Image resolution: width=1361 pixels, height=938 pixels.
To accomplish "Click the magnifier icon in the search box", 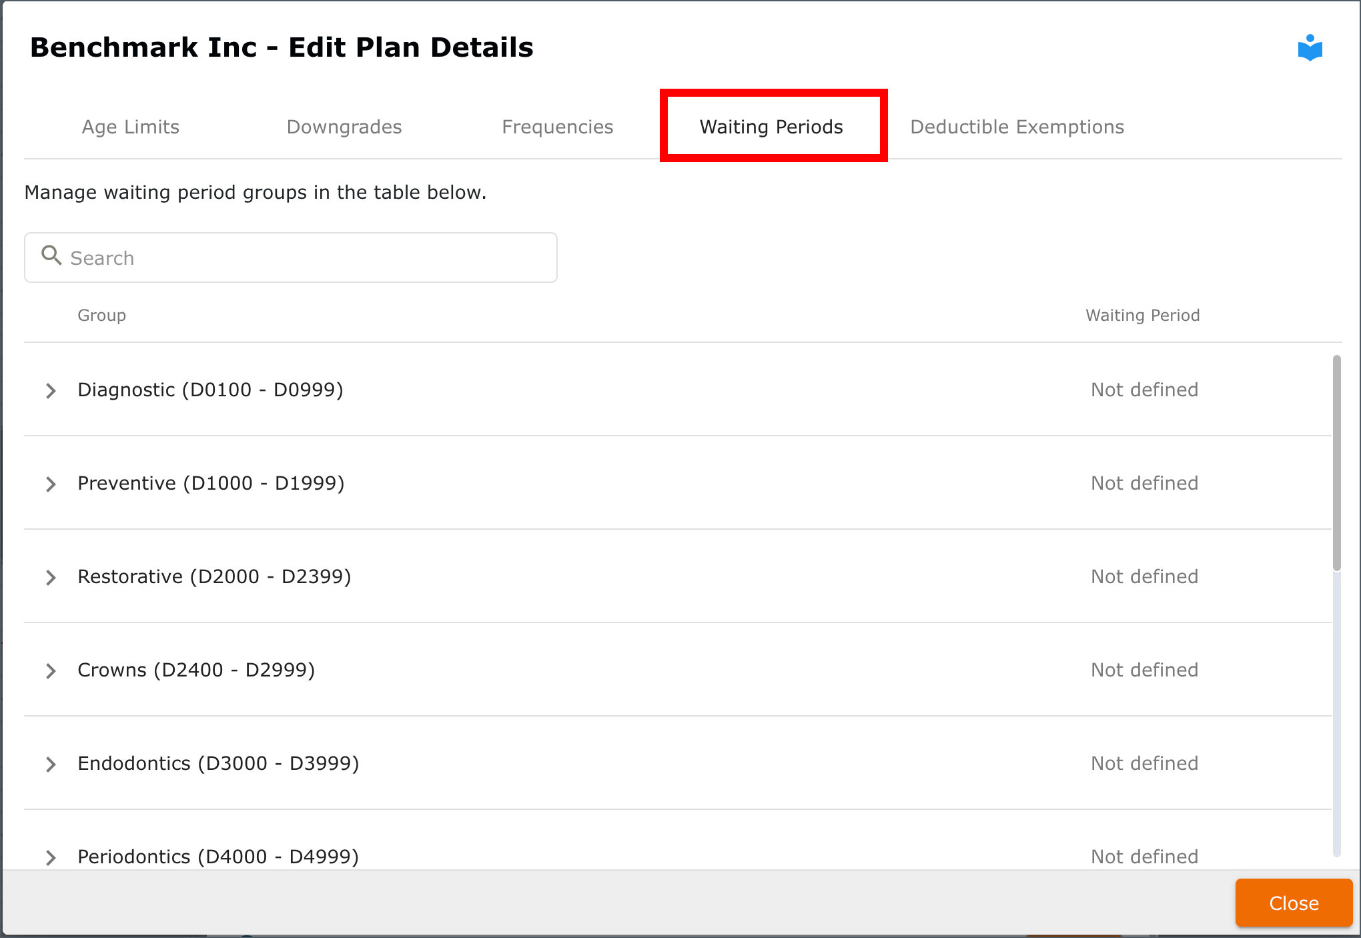I will 51,256.
